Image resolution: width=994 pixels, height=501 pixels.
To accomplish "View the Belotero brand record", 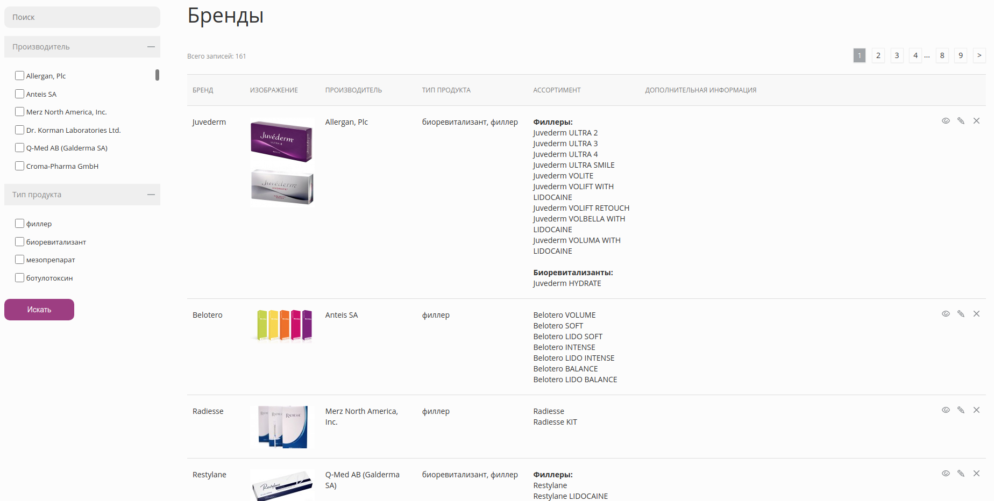I will click(x=946, y=314).
